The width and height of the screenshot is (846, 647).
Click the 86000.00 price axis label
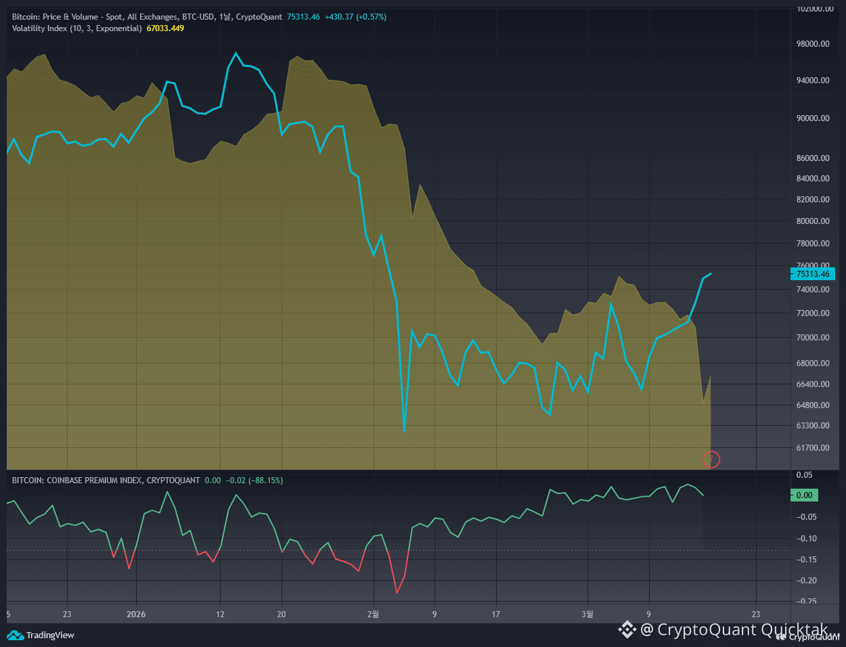[813, 158]
